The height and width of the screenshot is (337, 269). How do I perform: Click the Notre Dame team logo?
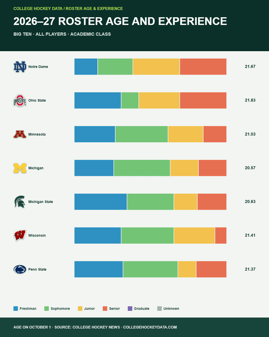[20, 67]
